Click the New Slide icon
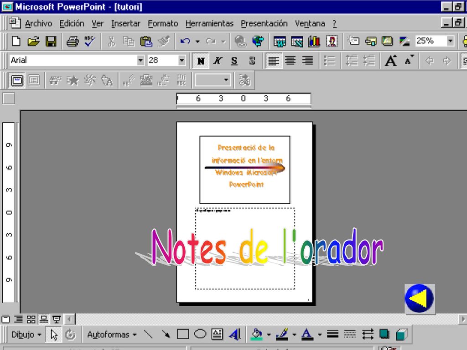 pyautogui.click(x=353, y=41)
